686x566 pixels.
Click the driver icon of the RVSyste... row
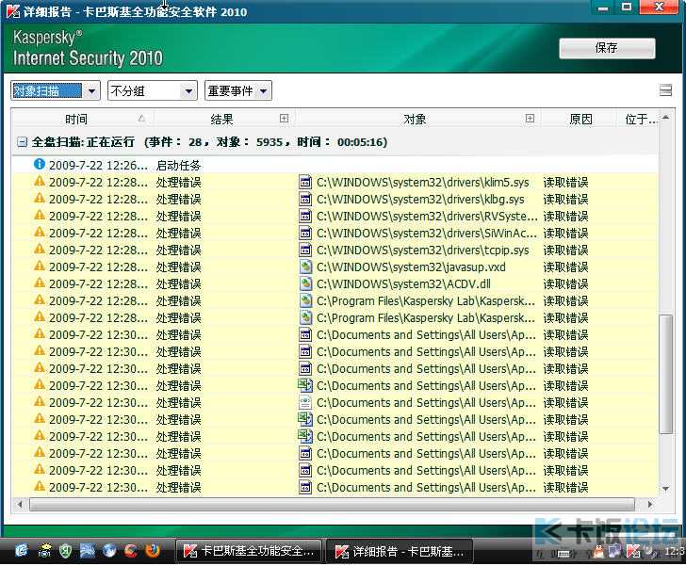click(x=305, y=216)
